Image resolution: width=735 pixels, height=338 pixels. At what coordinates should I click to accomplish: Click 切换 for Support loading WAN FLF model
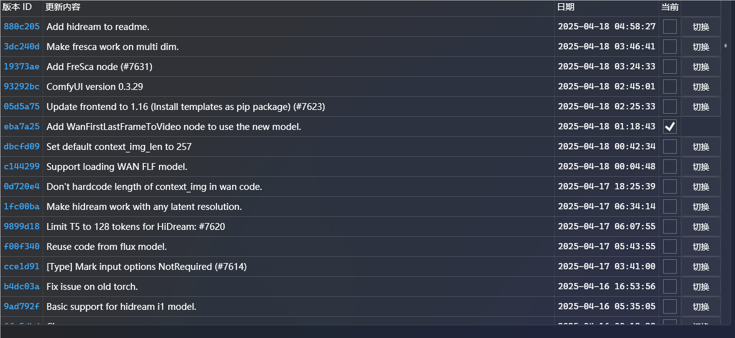click(x=701, y=167)
